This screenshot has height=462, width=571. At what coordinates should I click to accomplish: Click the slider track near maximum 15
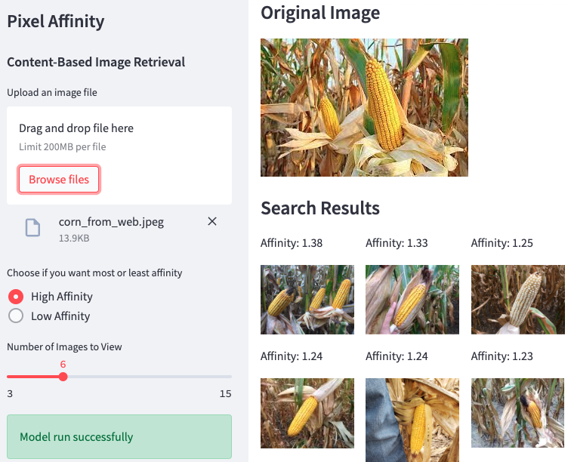[224, 376]
